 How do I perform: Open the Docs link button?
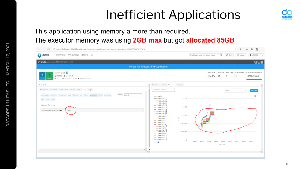(x=229, y=55)
